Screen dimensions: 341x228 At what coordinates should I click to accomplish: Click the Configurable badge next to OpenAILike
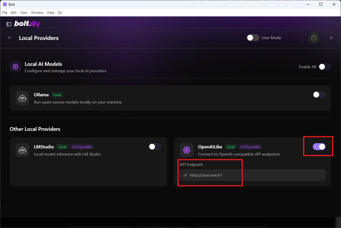pos(250,147)
